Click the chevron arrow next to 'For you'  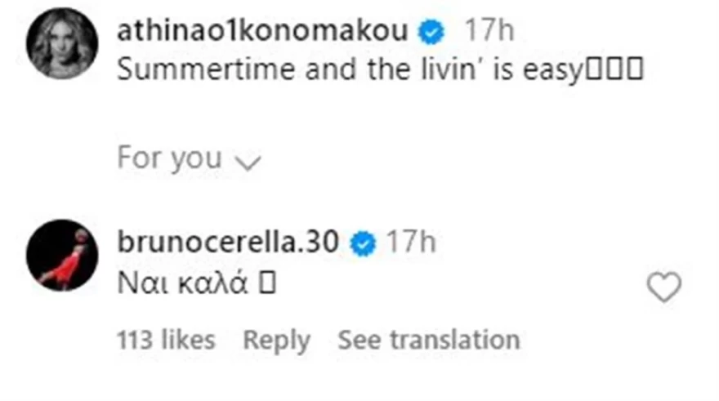[x=247, y=162]
